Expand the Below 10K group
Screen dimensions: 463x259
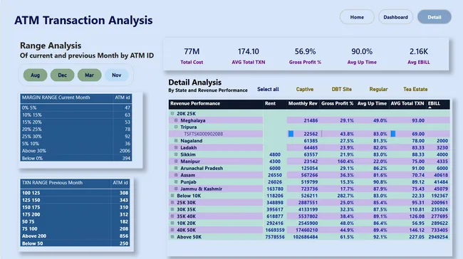point(172,196)
